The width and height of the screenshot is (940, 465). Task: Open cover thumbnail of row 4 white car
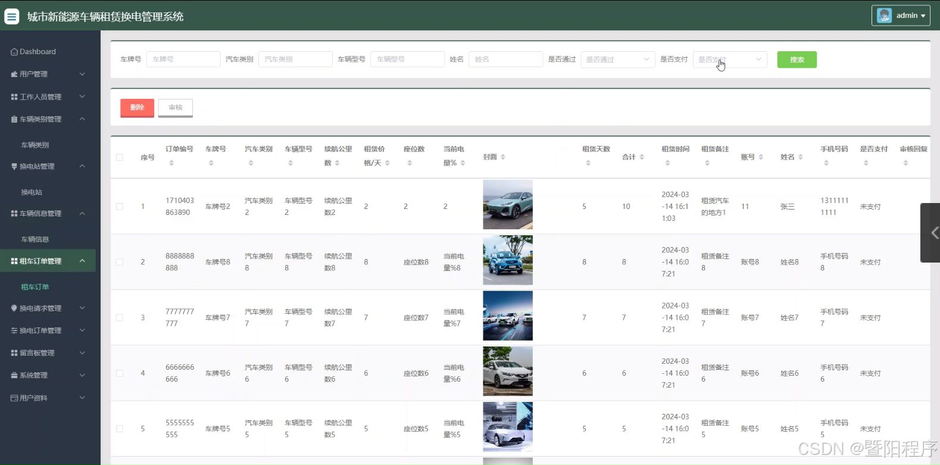pos(508,372)
